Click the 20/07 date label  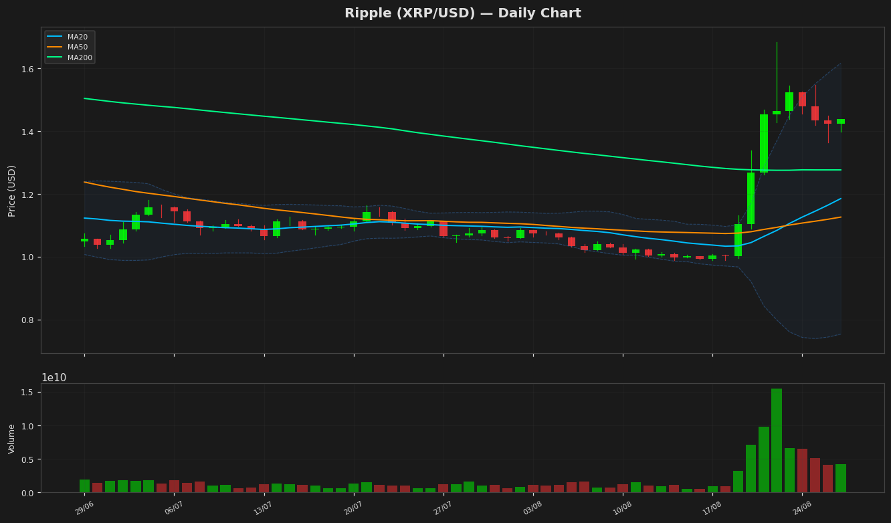353,509
